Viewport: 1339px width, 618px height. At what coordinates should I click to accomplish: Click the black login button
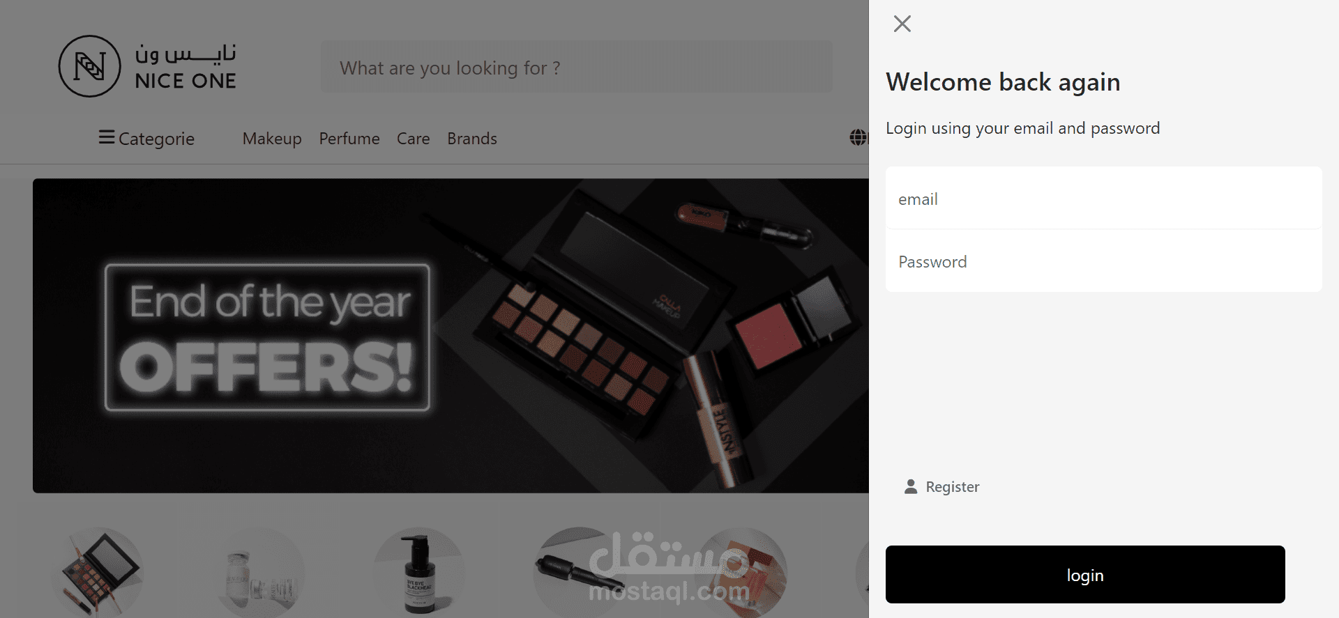tap(1085, 575)
